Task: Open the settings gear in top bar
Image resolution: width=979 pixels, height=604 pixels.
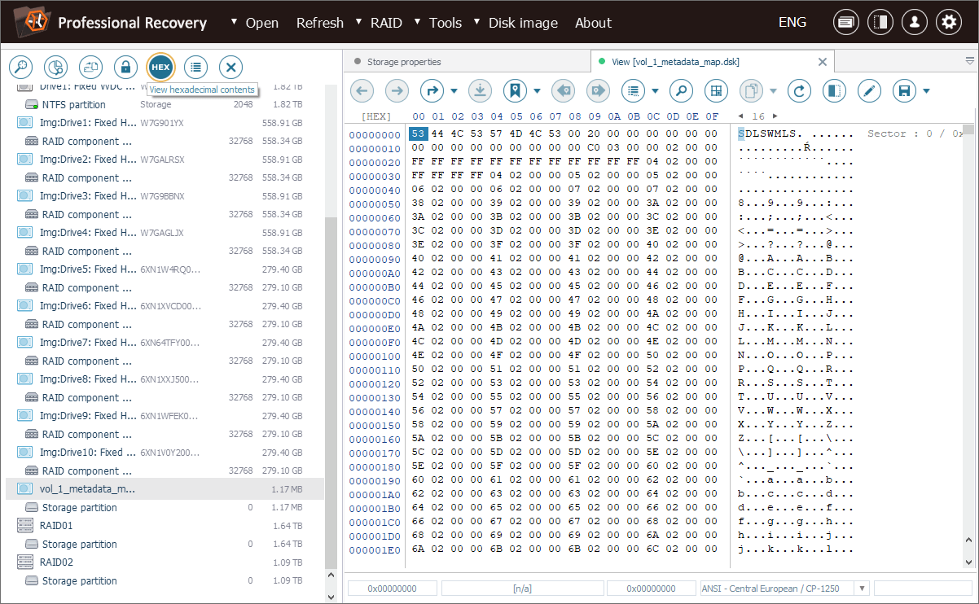Action: pyautogui.click(x=948, y=23)
